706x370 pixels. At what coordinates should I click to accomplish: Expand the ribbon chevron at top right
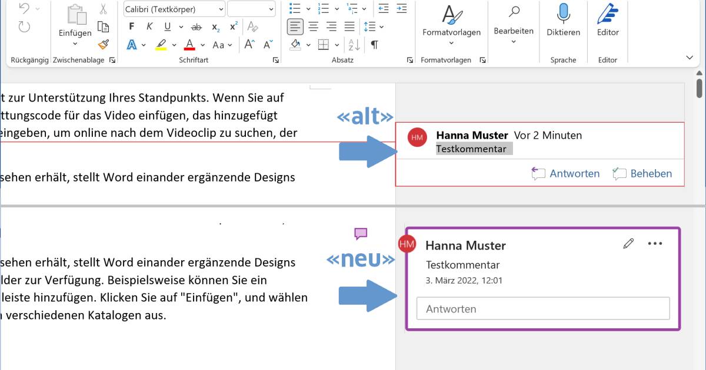click(x=690, y=57)
